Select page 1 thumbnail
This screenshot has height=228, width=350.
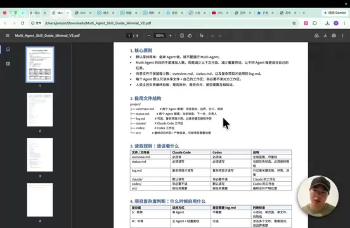point(40,65)
